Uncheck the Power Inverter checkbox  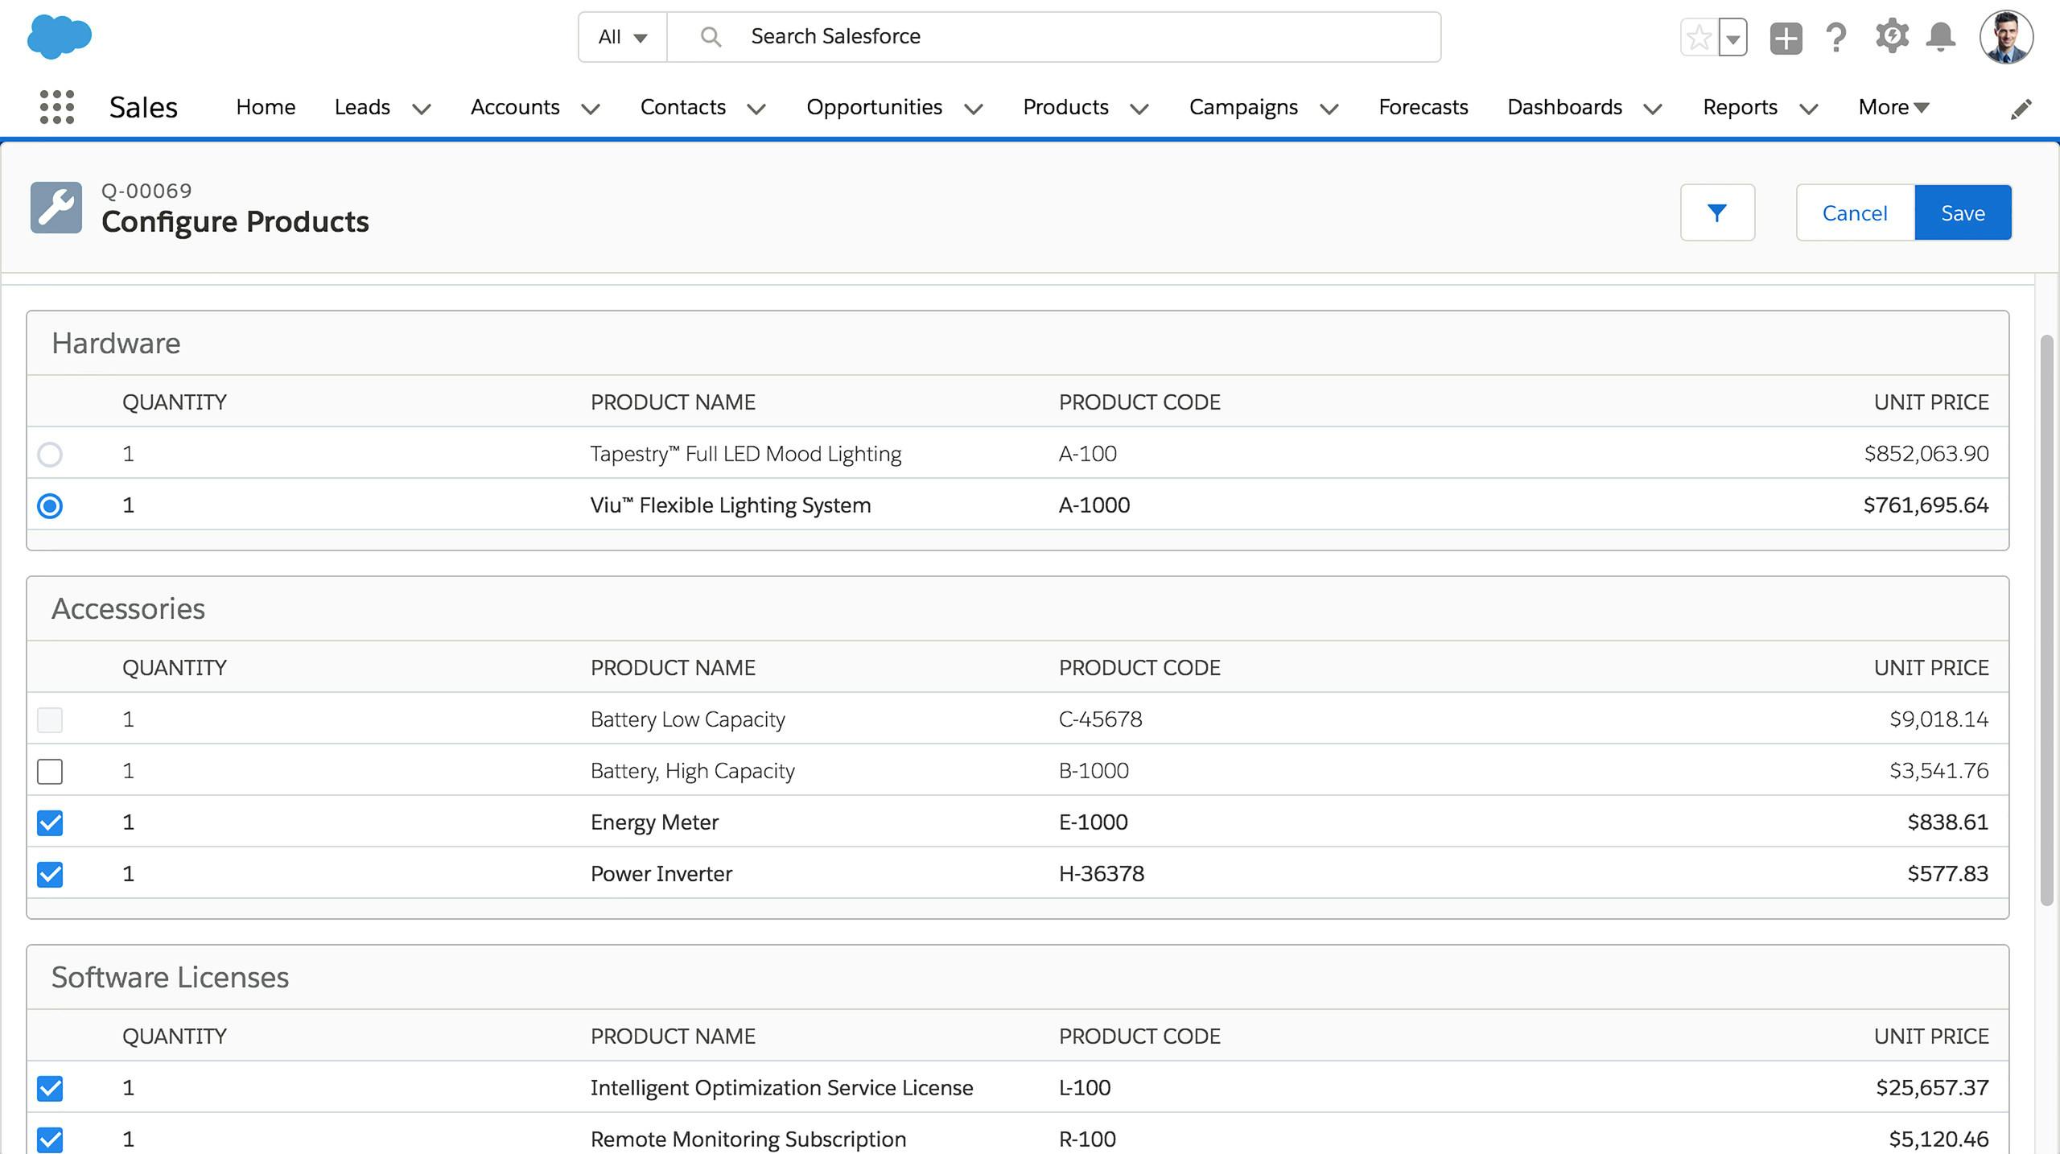pos(50,874)
